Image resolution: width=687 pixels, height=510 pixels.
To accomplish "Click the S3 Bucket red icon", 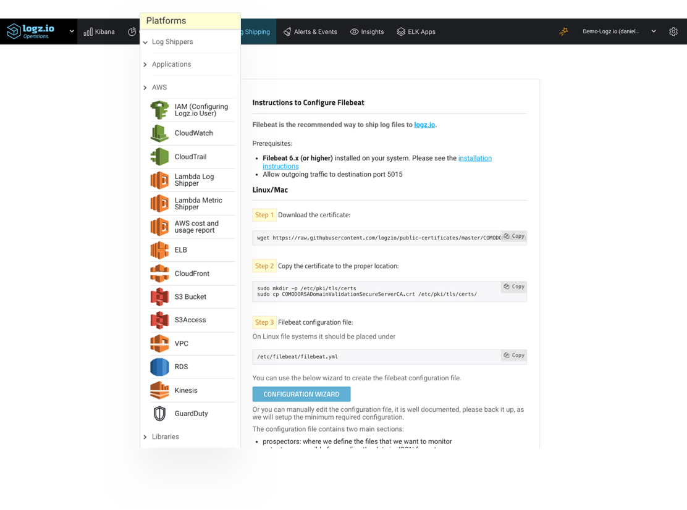I will pos(159,297).
